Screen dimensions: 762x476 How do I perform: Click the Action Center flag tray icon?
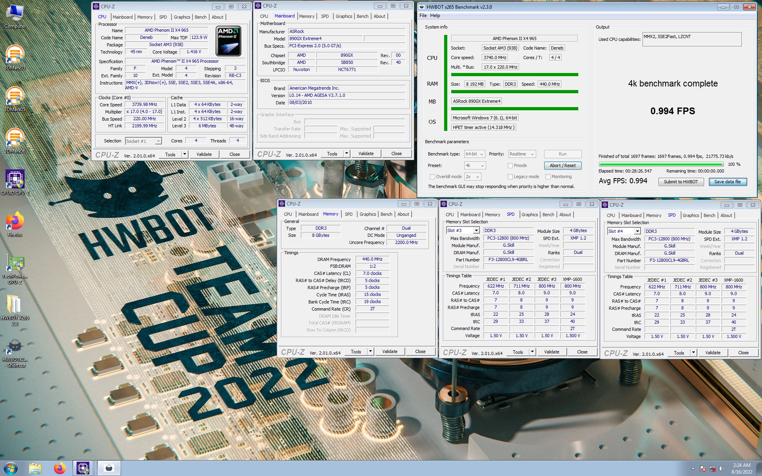point(703,468)
